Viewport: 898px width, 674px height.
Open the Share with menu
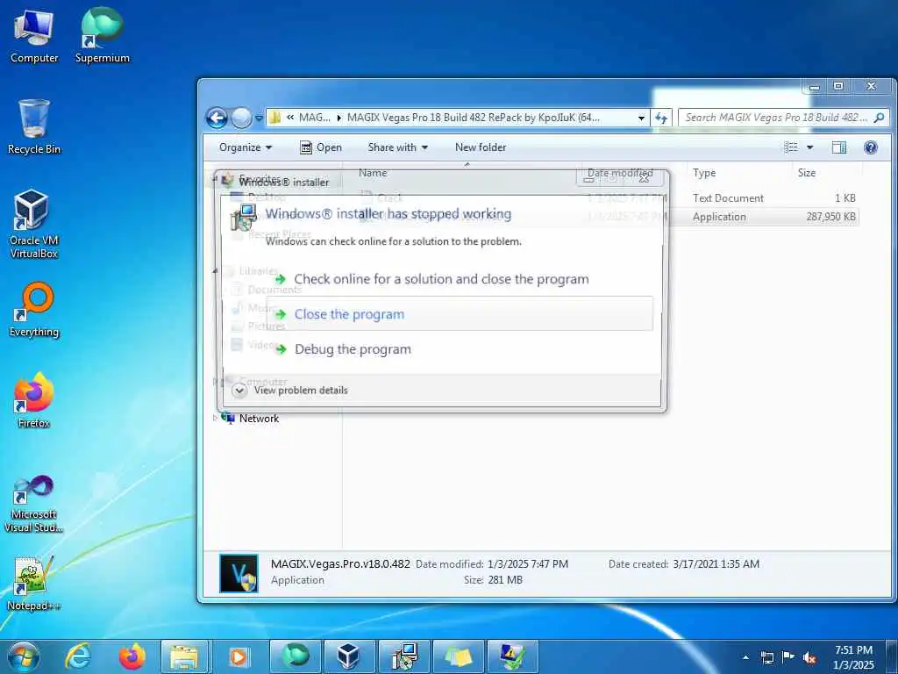click(x=398, y=147)
